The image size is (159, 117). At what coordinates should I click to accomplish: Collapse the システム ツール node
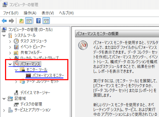[4, 35]
